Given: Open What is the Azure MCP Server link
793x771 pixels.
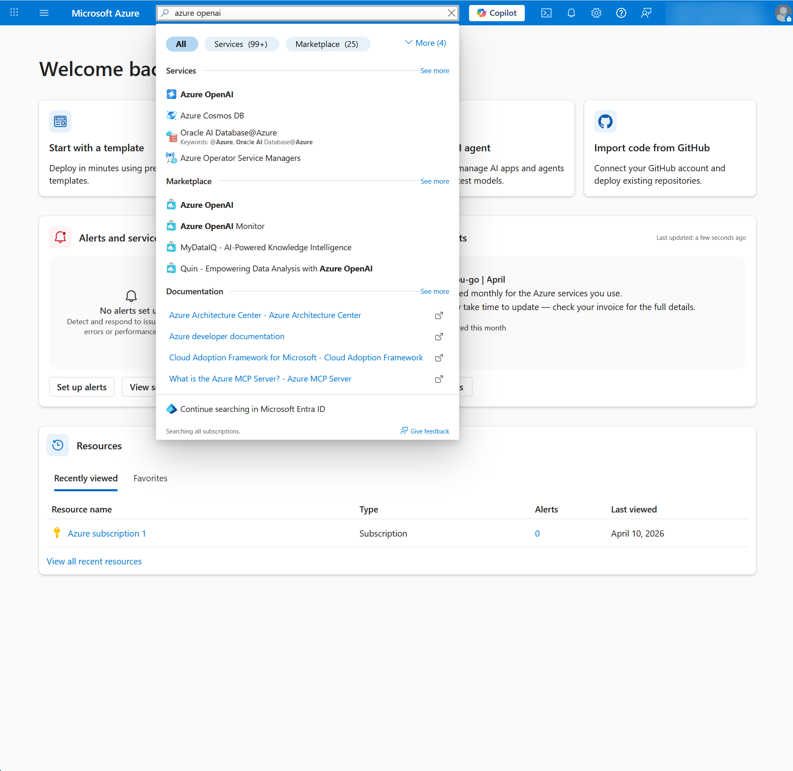Looking at the screenshot, I should pos(260,379).
